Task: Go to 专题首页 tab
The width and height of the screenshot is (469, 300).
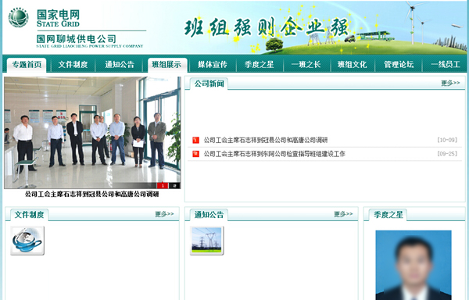Action: (x=27, y=65)
